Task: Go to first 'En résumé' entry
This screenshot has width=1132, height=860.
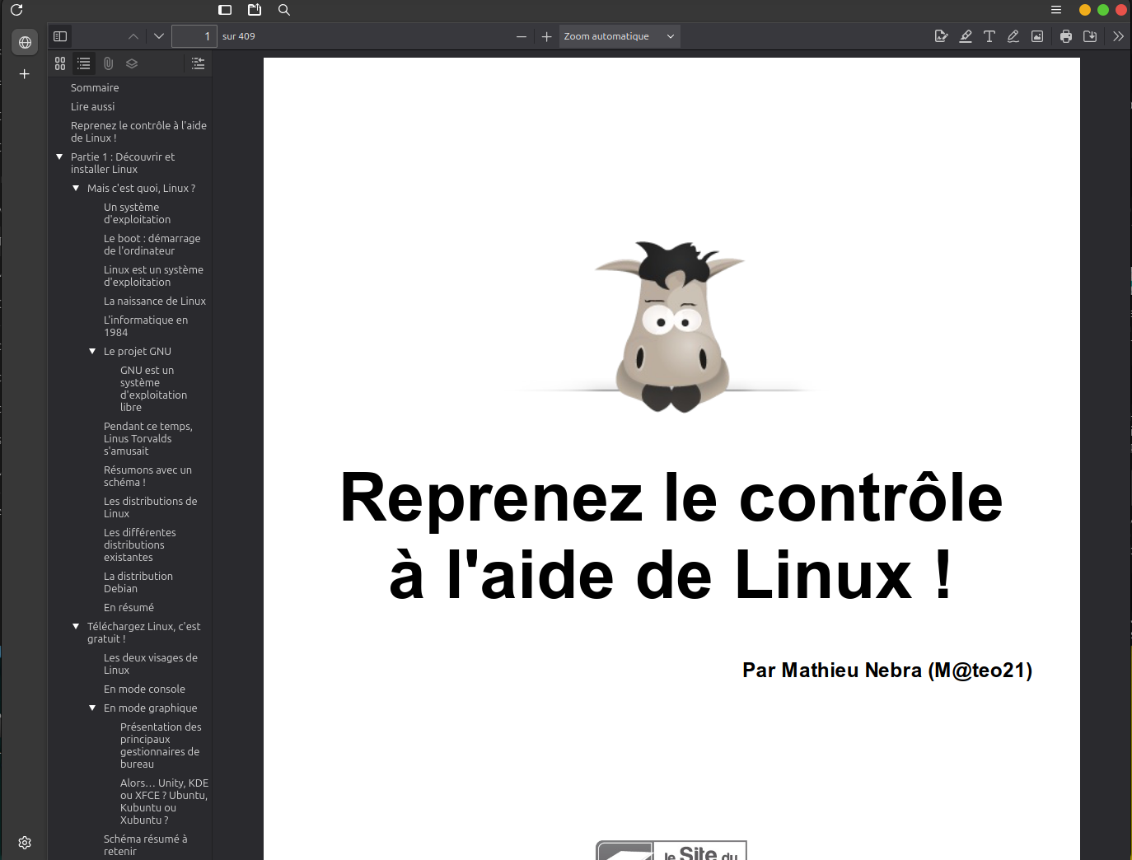Action: point(129,608)
